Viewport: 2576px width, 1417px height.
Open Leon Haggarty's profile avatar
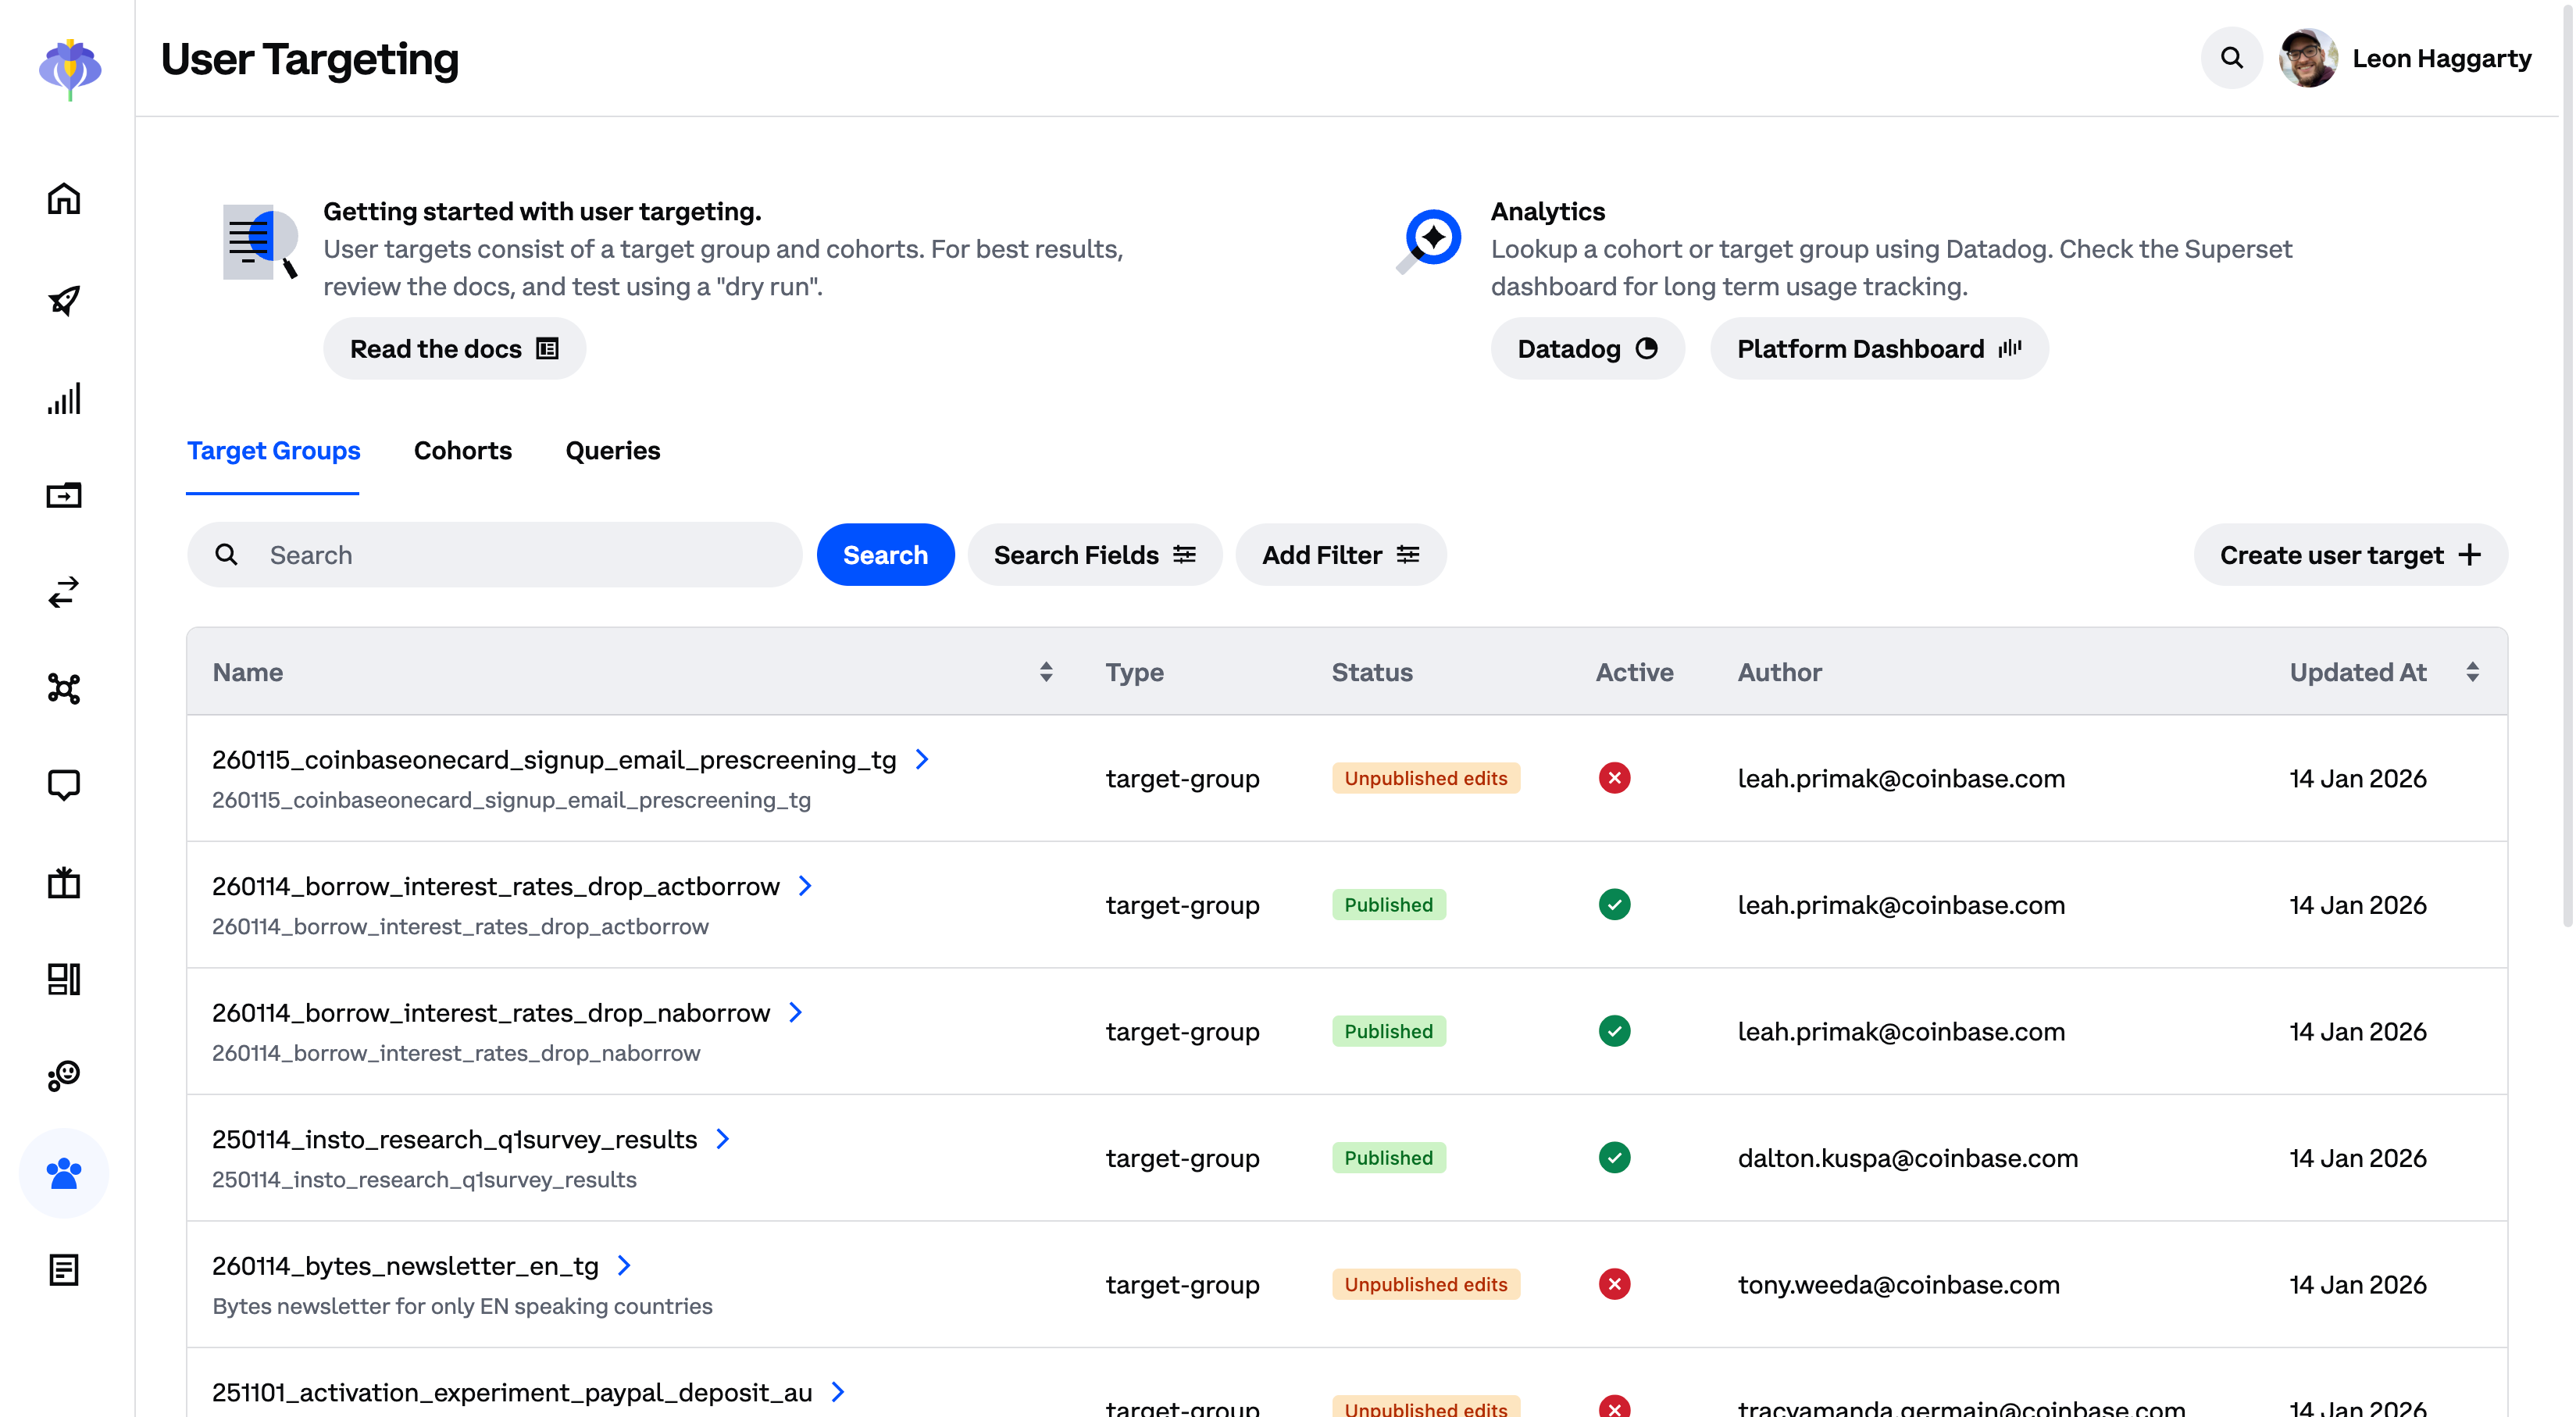tap(2308, 58)
